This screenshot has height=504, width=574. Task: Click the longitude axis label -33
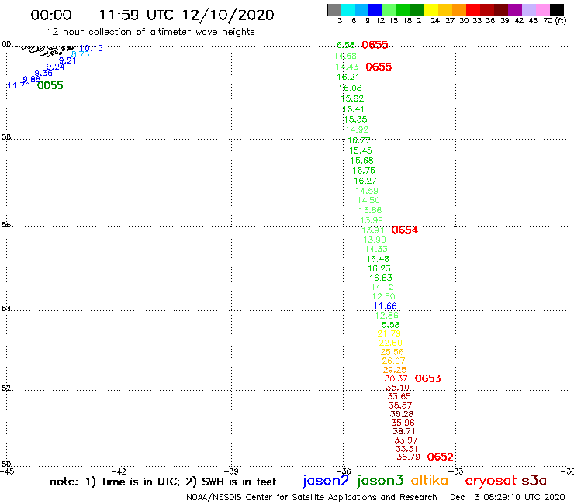(456, 471)
